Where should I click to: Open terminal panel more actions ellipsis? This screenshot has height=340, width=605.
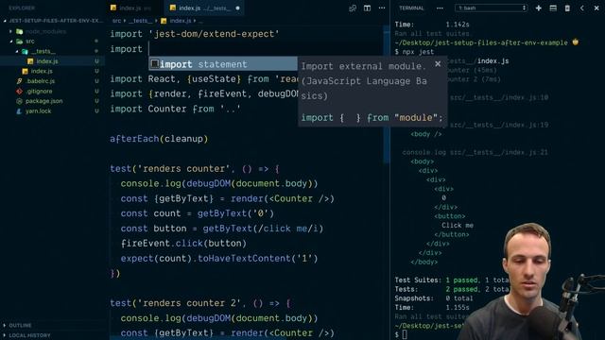coord(440,8)
